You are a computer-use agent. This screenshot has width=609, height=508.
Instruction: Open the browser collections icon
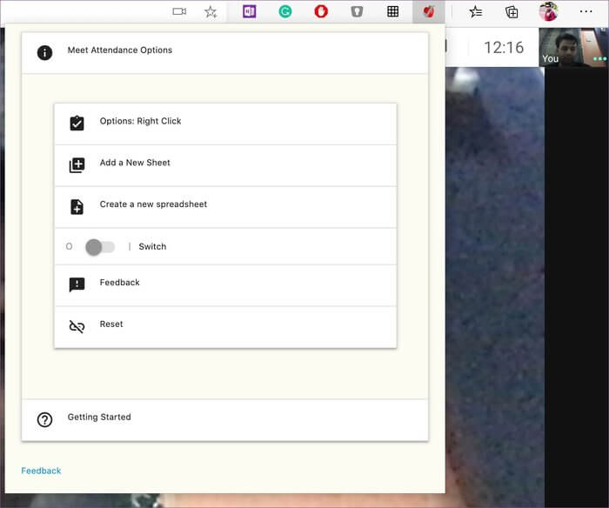pos(512,12)
